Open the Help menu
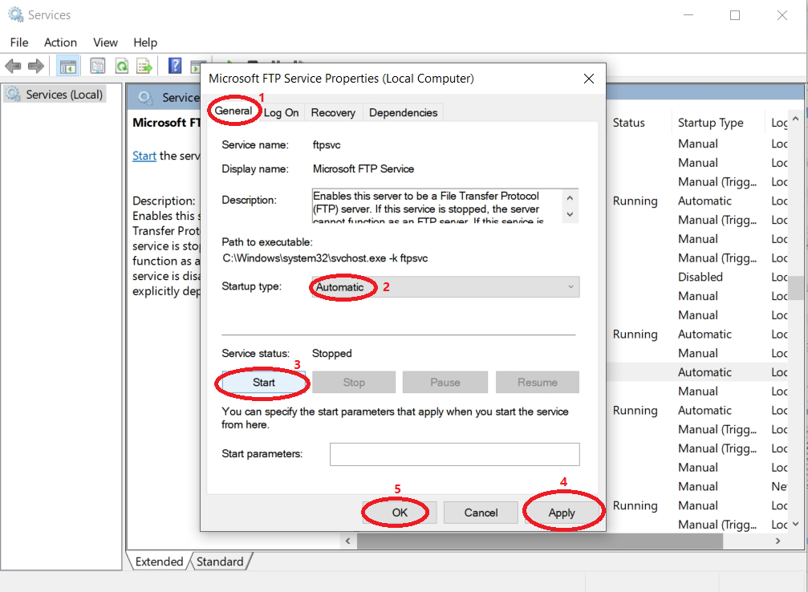This screenshot has width=808, height=592. pos(145,43)
